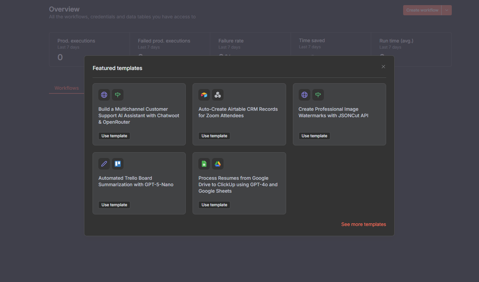Select the green node icon on the watermark card
479x282 pixels.
point(318,95)
